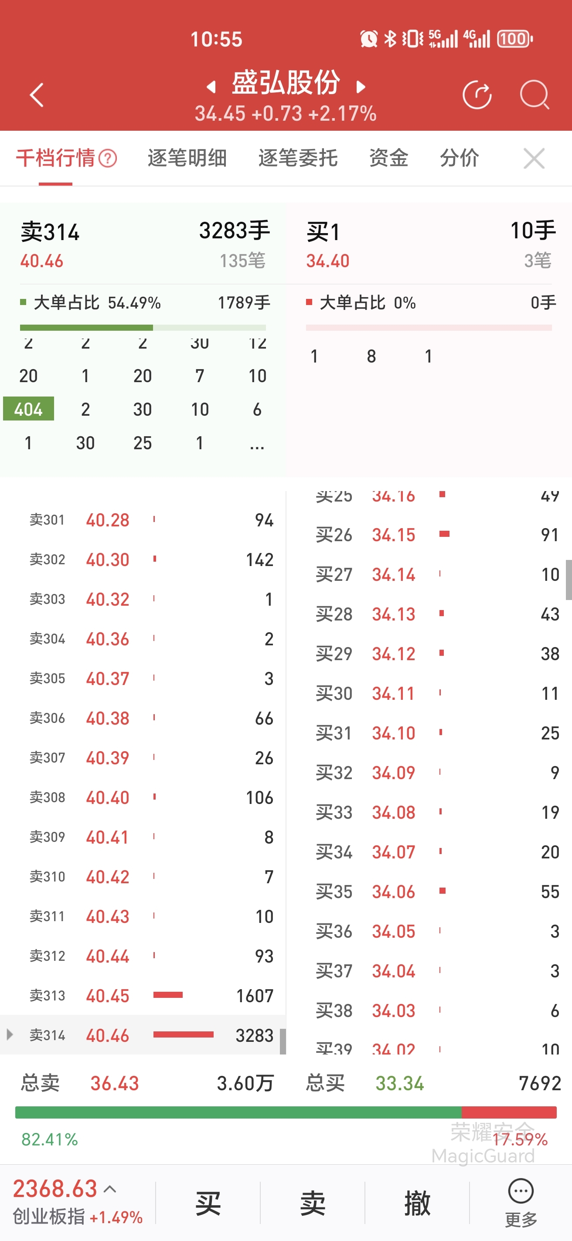Open the 逐笔明细 tab
Image resolution: width=572 pixels, height=1241 pixels.
click(187, 158)
